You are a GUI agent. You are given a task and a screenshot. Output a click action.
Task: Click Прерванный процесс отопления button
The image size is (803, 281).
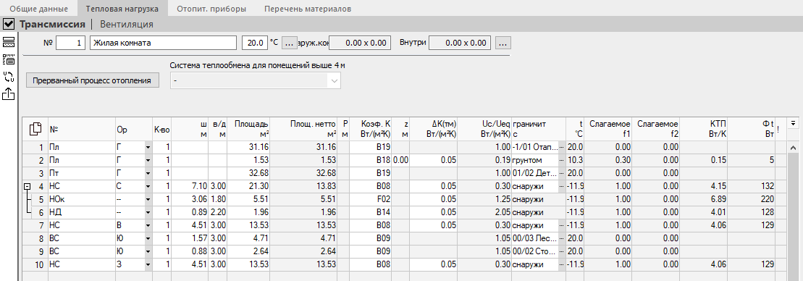92,81
